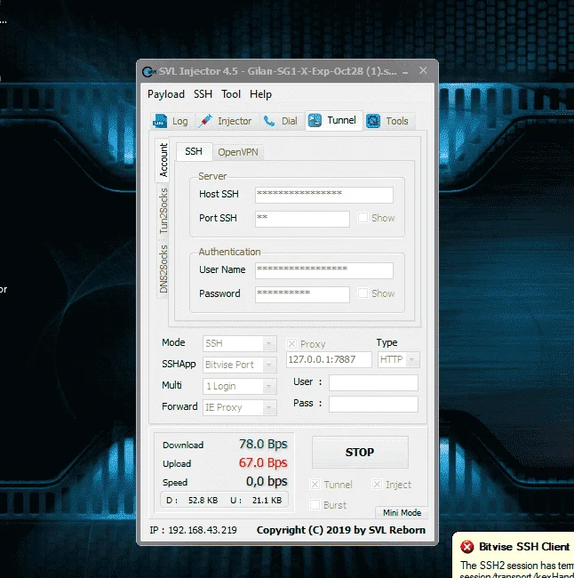Viewport: 574px width, 578px height.
Task: Click the User Name input field
Action: 323,270
